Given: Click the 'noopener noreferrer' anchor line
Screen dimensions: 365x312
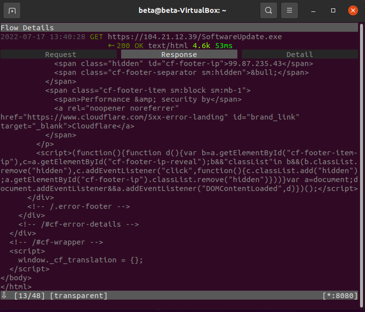Looking at the screenshot, I should [x=116, y=108].
